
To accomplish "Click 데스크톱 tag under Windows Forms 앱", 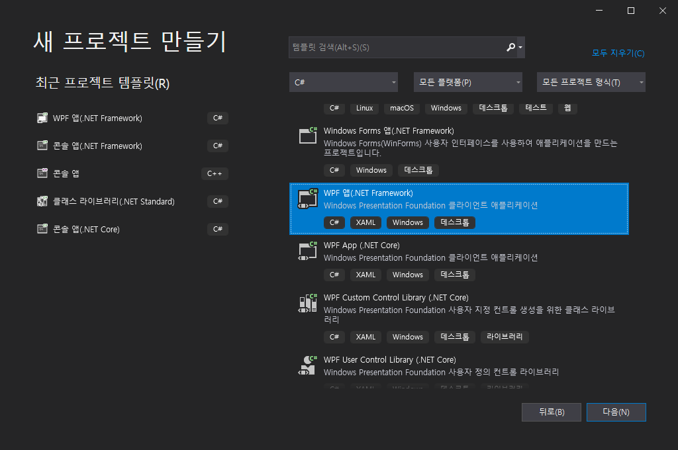I will [418, 170].
